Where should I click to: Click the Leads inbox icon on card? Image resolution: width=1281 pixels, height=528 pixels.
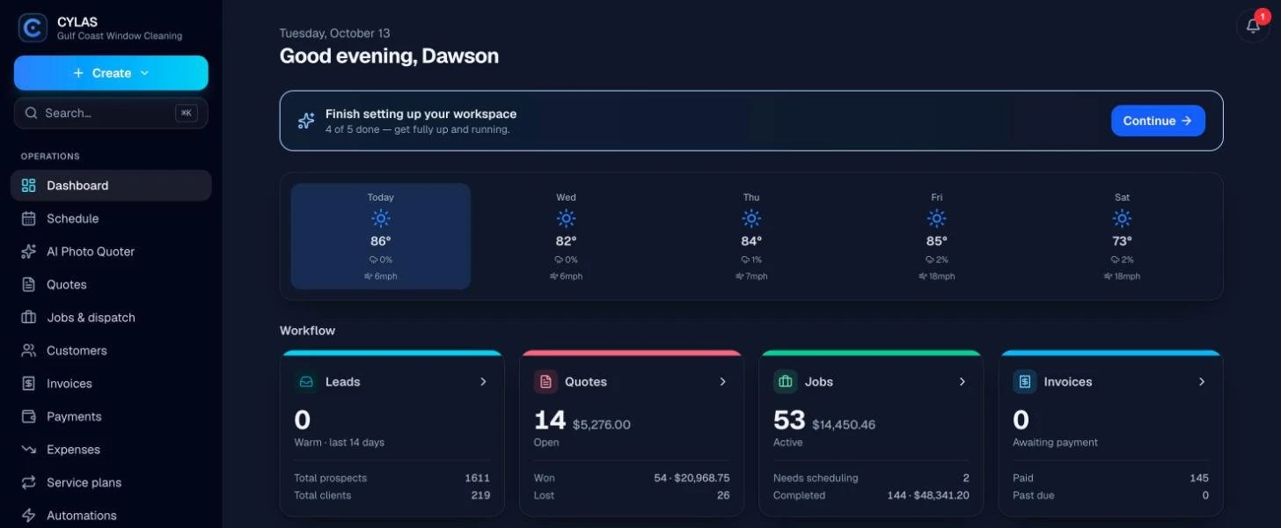[306, 382]
